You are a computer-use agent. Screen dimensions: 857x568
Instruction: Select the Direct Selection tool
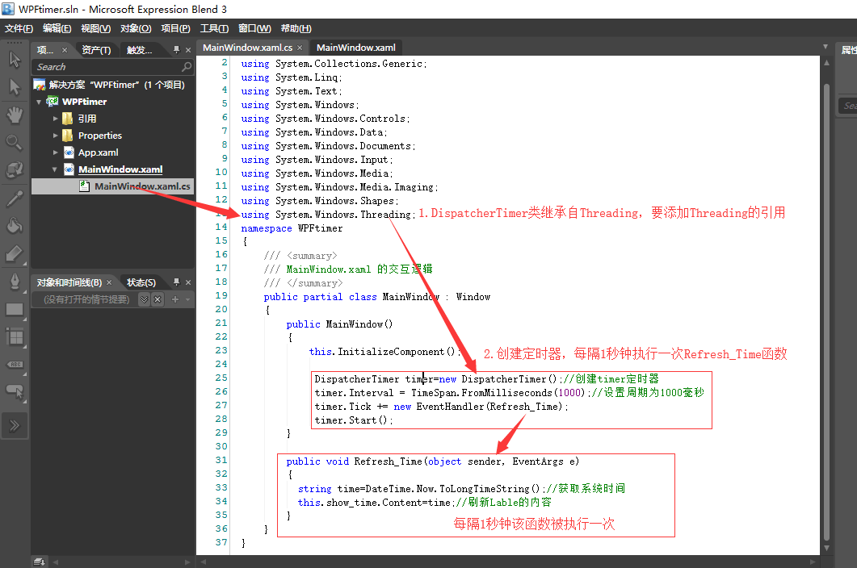coord(15,87)
